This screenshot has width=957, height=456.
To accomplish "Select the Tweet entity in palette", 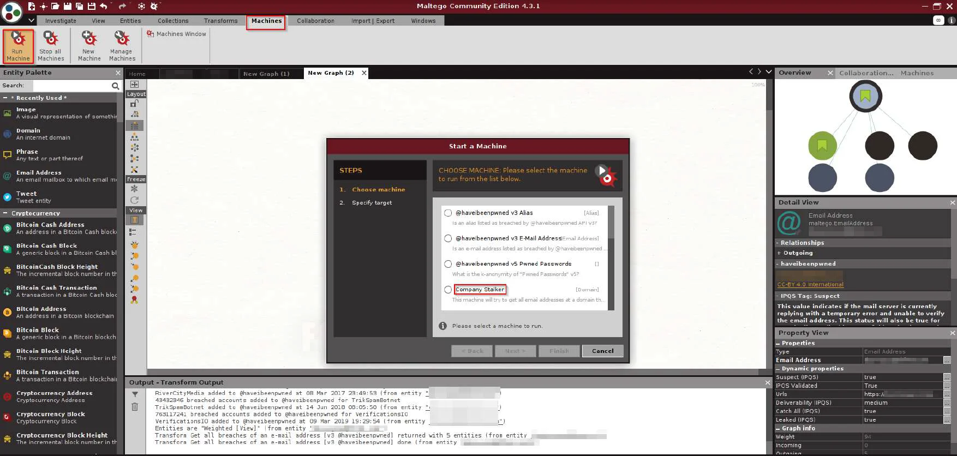I will (x=59, y=197).
